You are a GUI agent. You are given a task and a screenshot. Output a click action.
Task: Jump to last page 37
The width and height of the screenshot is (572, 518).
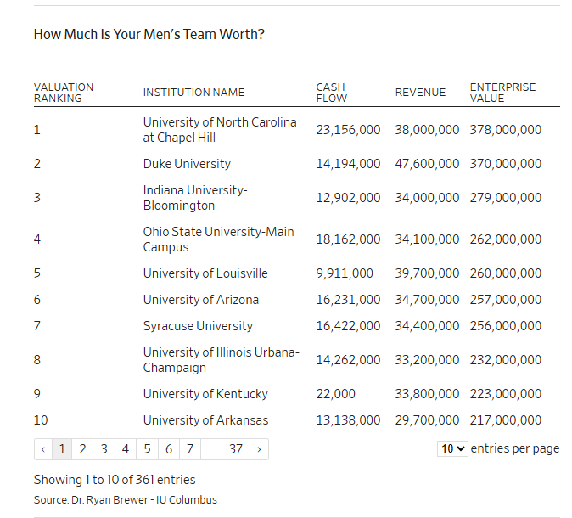click(x=236, y=449)
